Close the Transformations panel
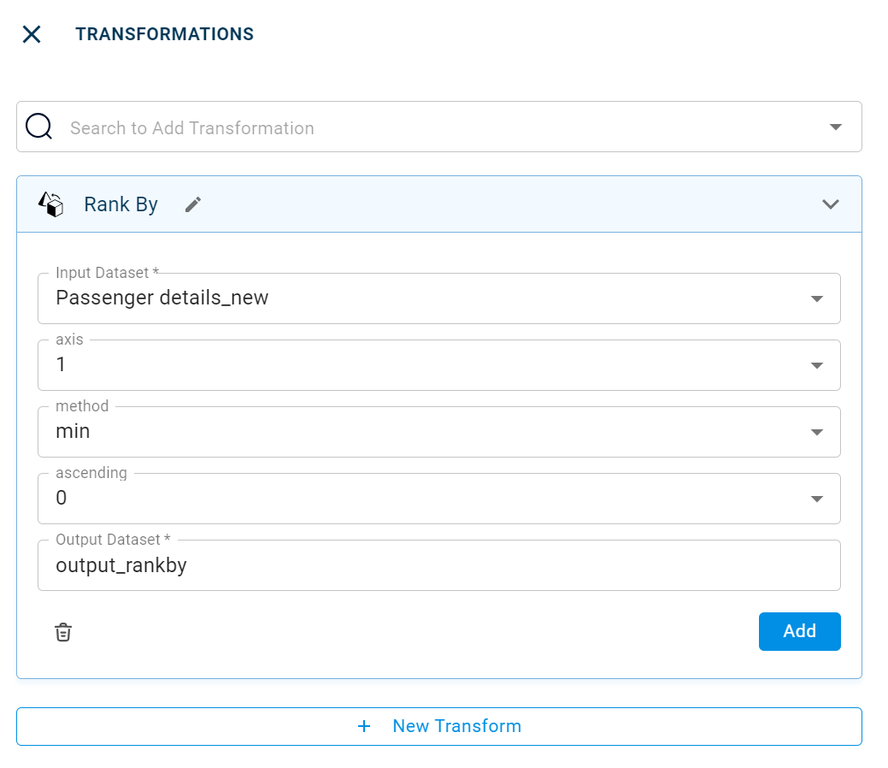The width and height of the screenshot is (888, 768). coord(32,34)
